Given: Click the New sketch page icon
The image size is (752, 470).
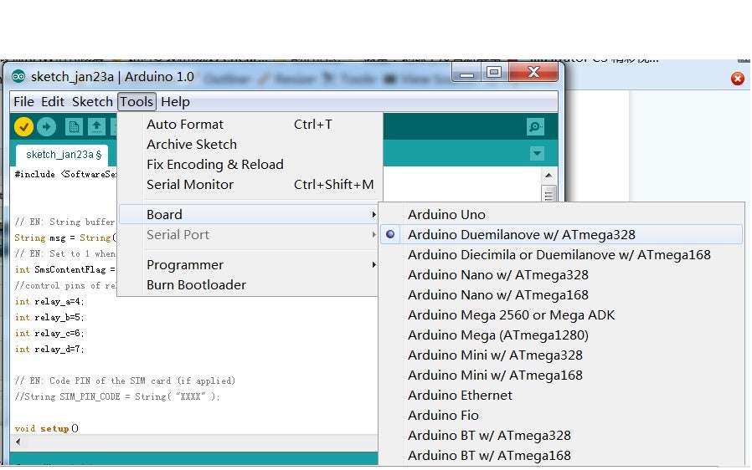Looking at the screenshot, I should point(74,127).
